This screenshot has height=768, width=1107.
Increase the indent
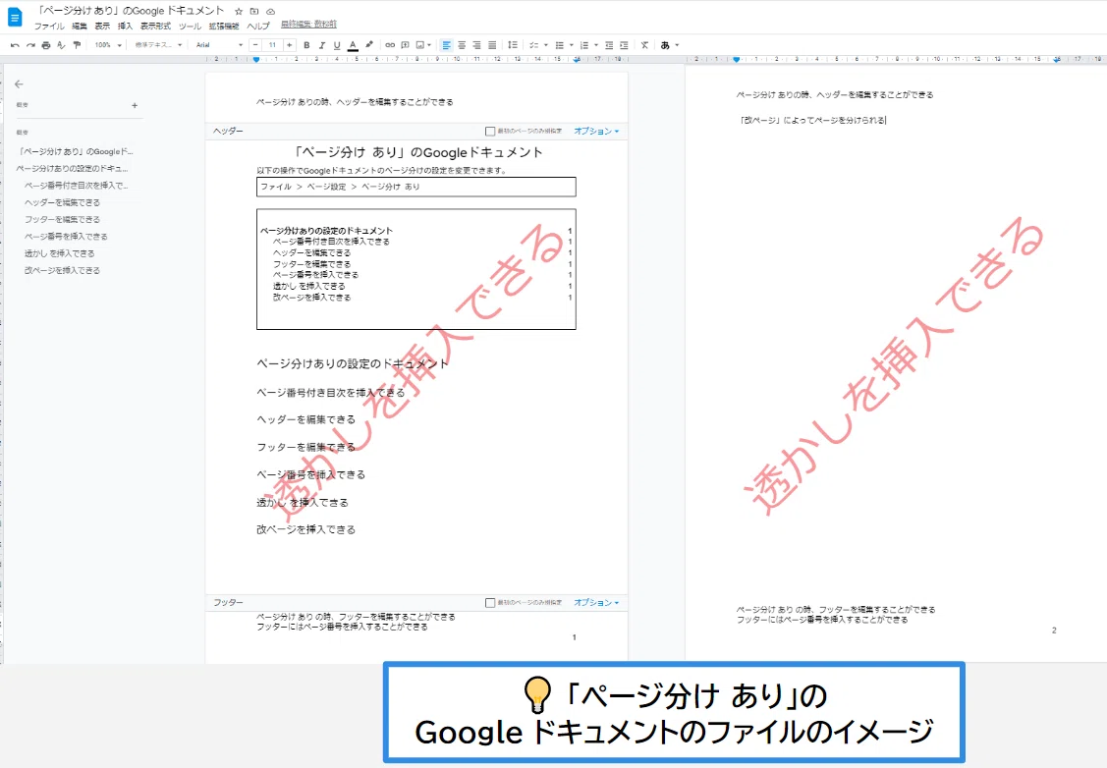pos(624,45)
